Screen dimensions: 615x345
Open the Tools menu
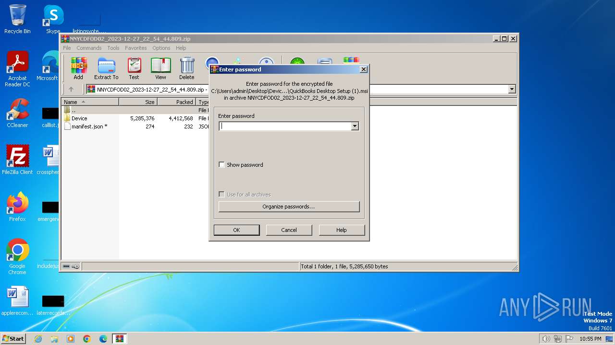[113, 48]
